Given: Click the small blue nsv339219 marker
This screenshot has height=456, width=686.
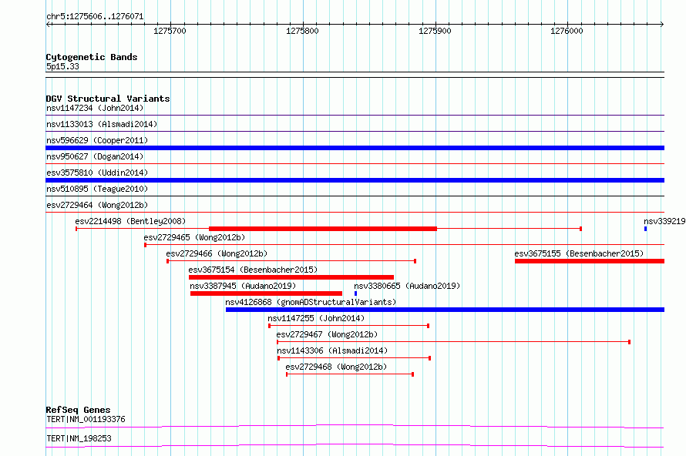Looking at the screenshot, I should pos(645,229).
